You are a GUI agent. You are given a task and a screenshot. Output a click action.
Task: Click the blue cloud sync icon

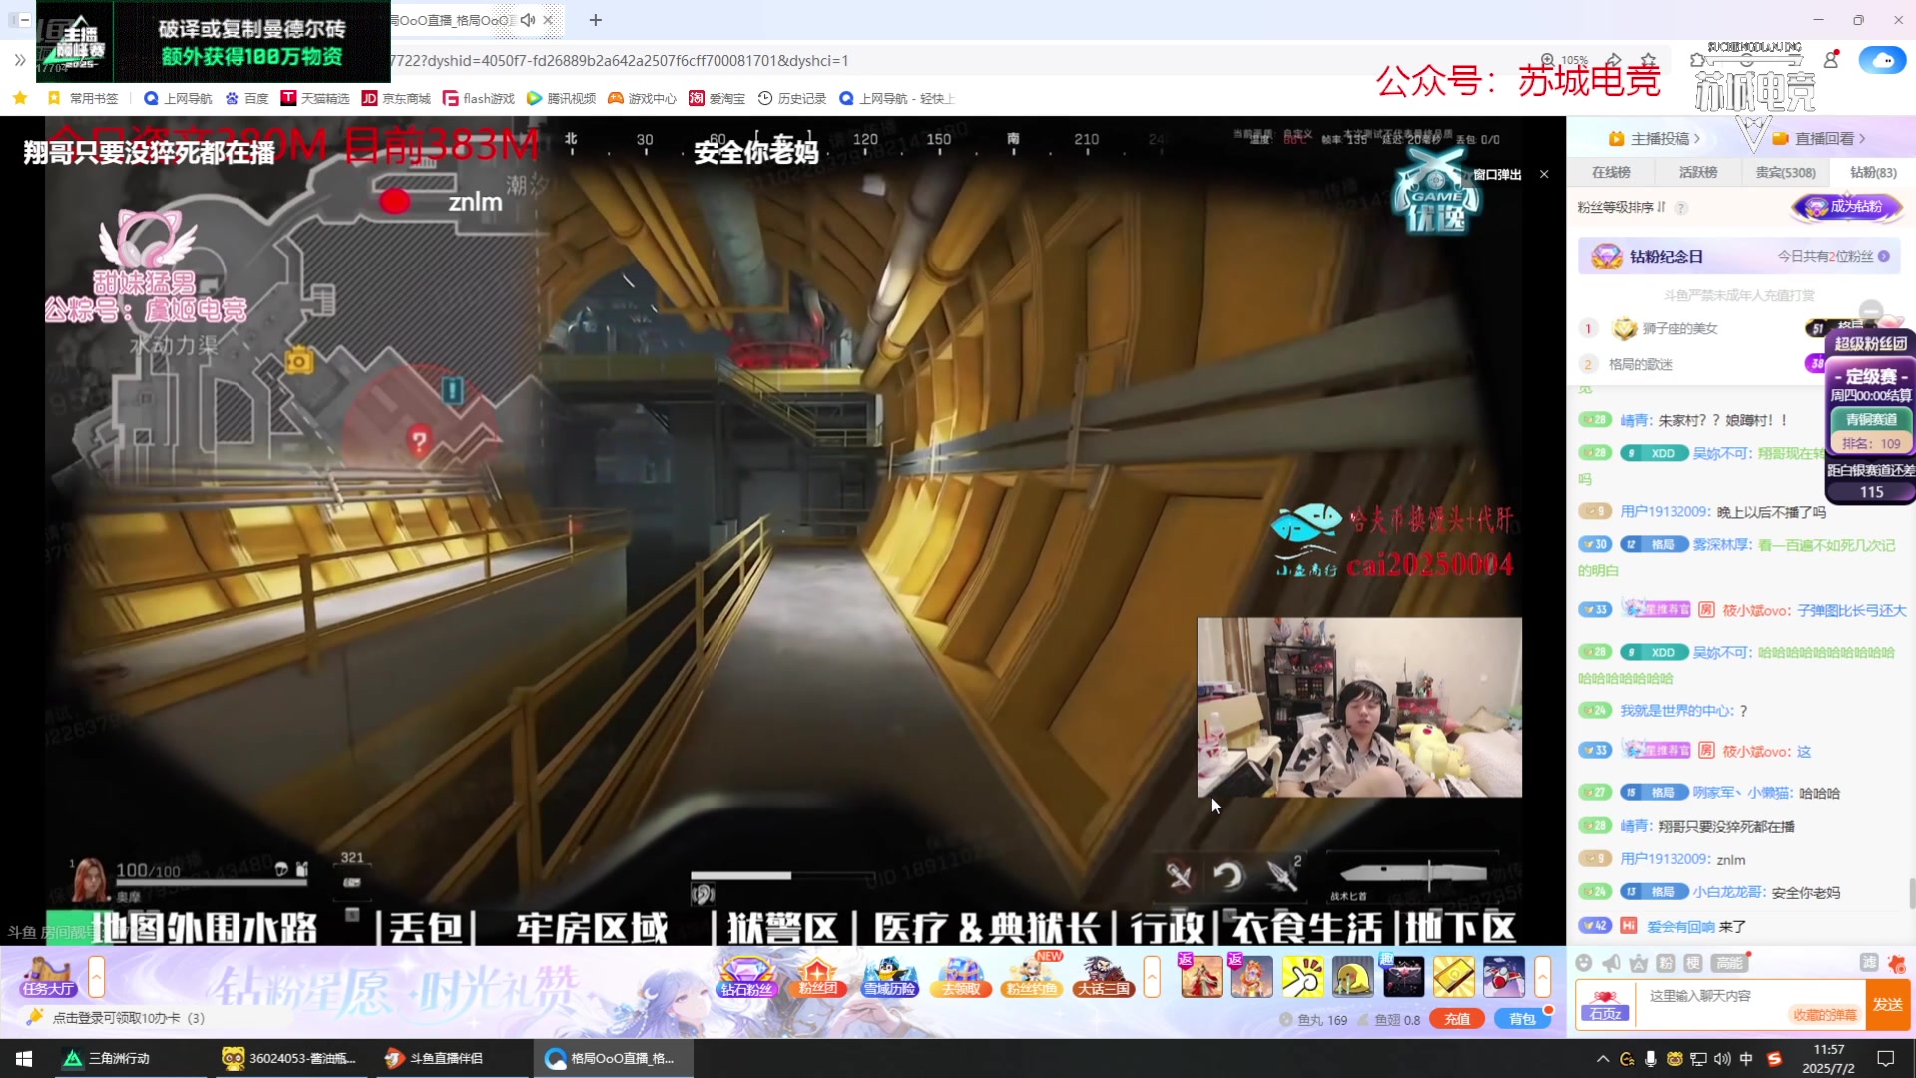[x=1882, y=60]
